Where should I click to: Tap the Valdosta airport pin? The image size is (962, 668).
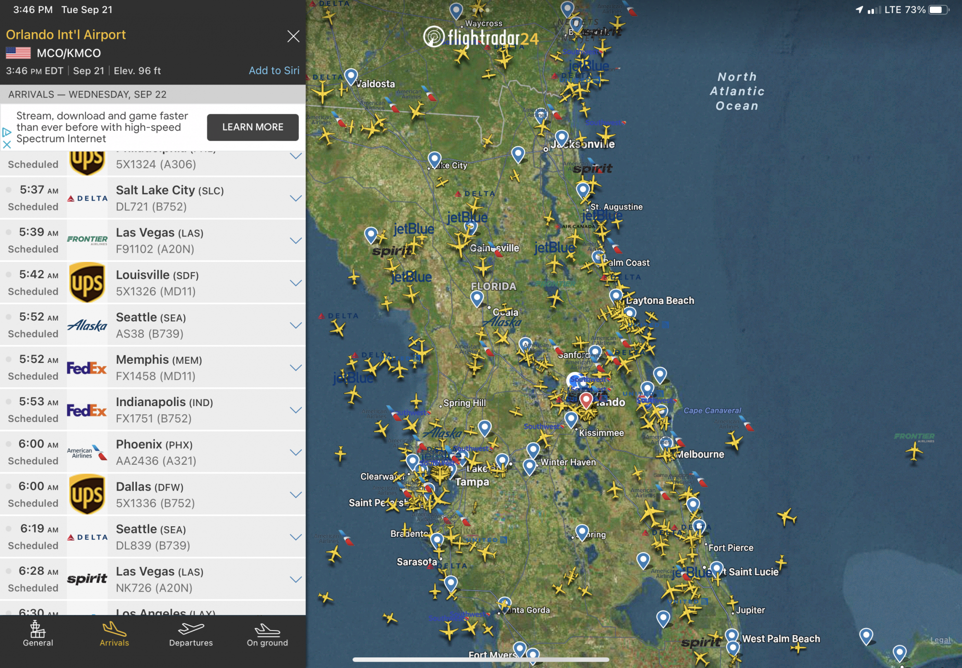tap(351, 76)
